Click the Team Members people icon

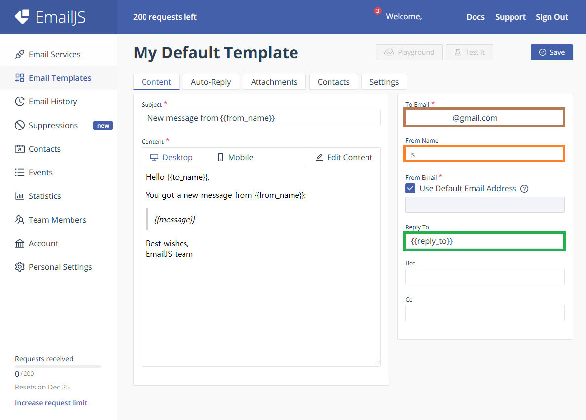point(19,220)
